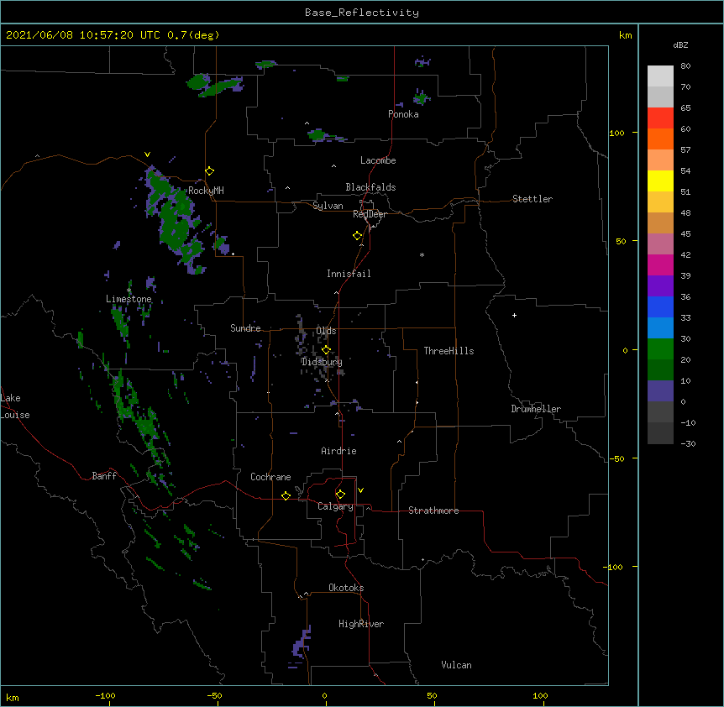Click the Base_Reflectivity title text
This screenshot has height=707, width=724.
point(362,13)
